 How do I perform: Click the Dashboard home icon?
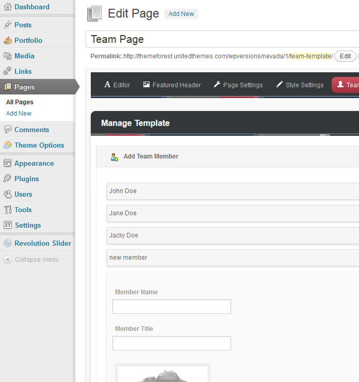(x=7, y=7)
